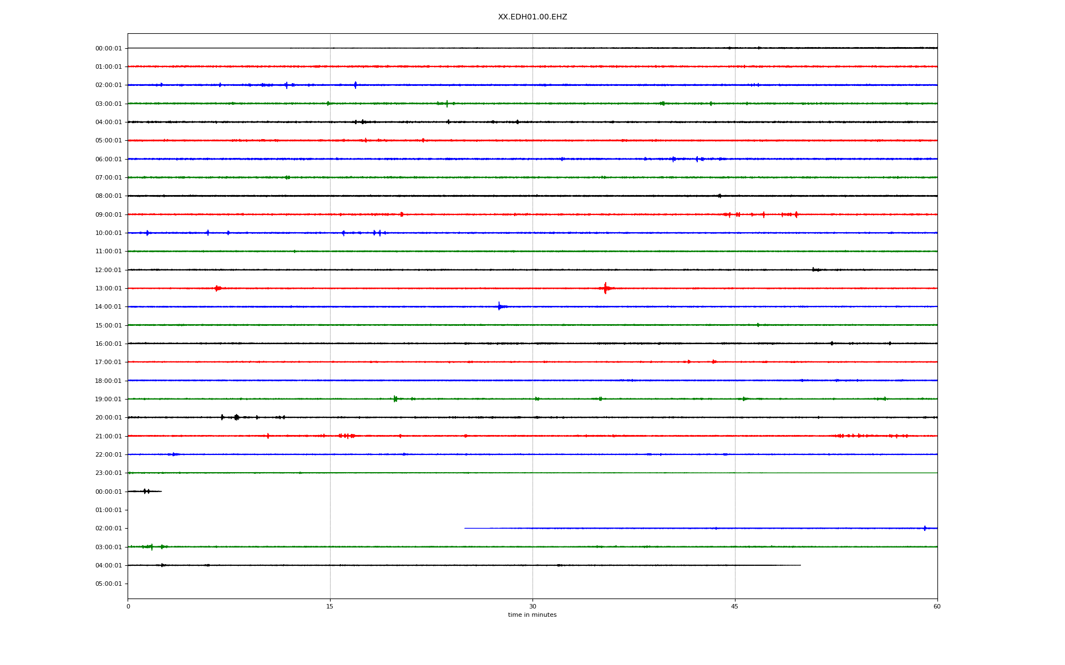
Task: Select the 23:00:01 row label
Action: coord(108,473)
